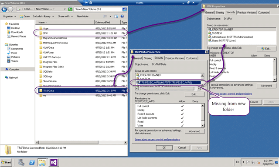
Task: Open Server Manager taskbar icon
Action: pyautogui.click(x=21, y=162)
